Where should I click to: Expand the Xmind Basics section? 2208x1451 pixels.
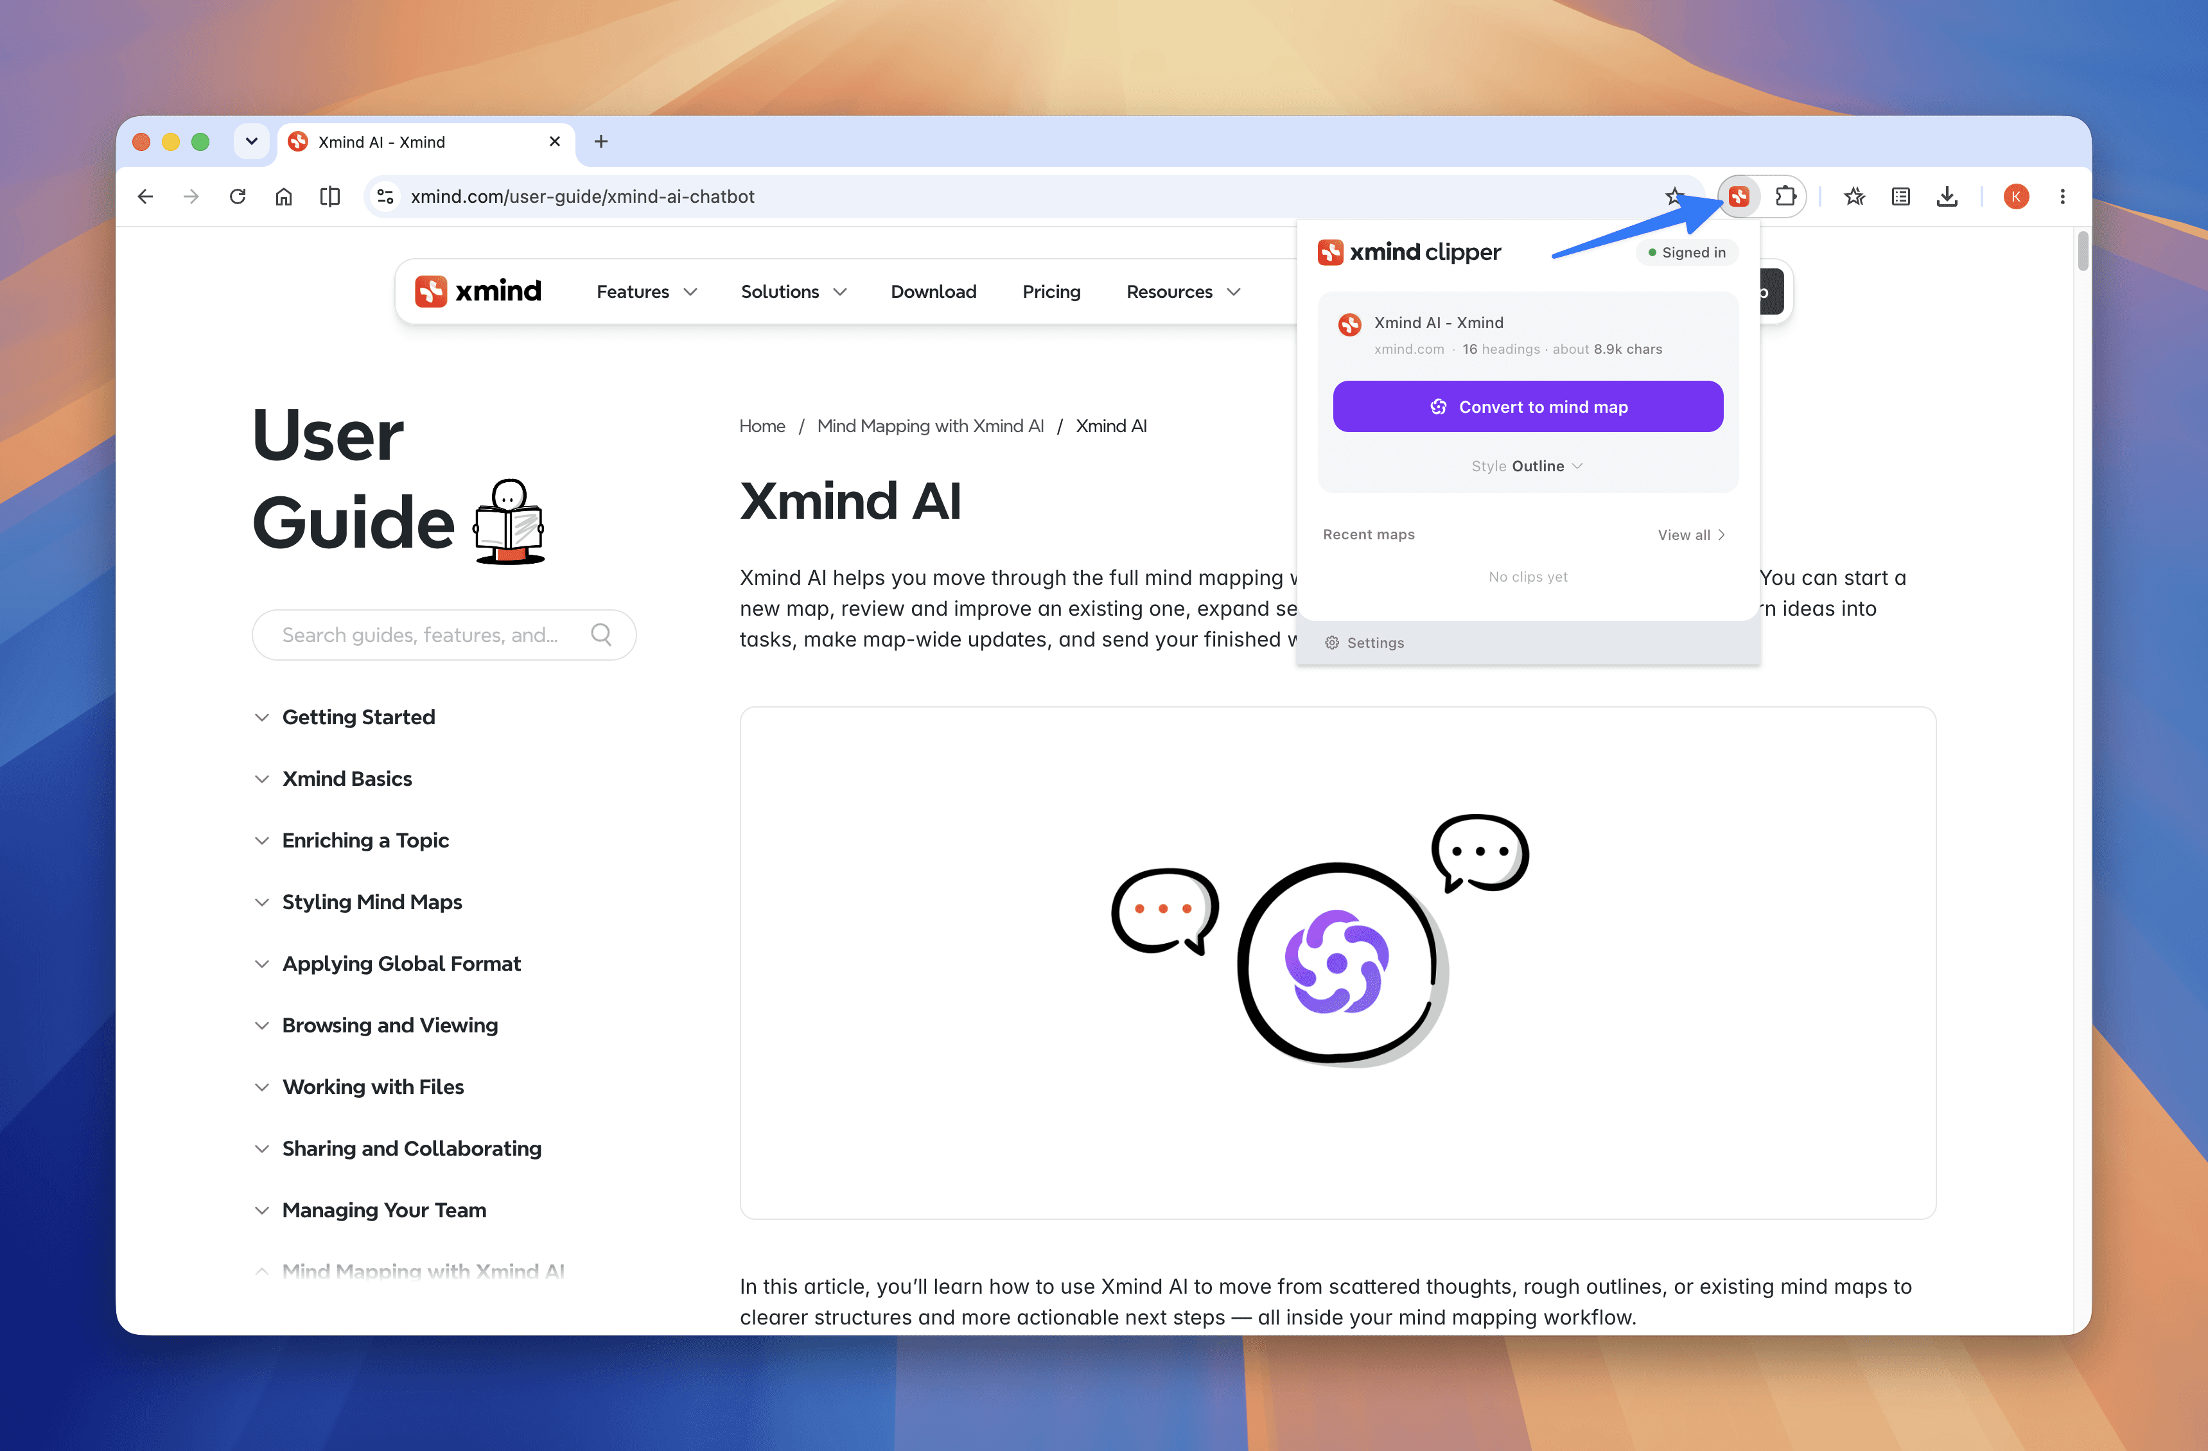tap(334, 779)
